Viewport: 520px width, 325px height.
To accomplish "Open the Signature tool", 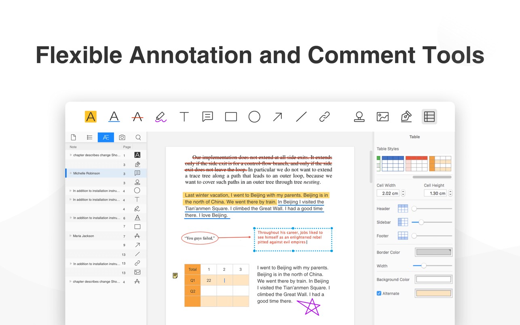I will tap(406, 117).
